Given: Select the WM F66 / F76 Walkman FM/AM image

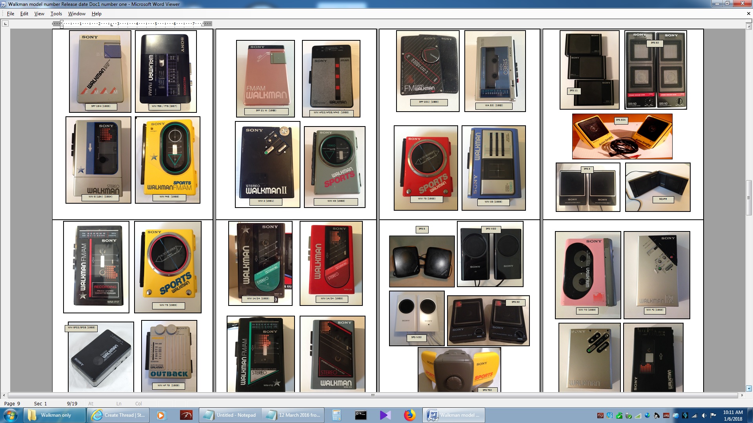Looking at the screenshot, I should 166,71.
